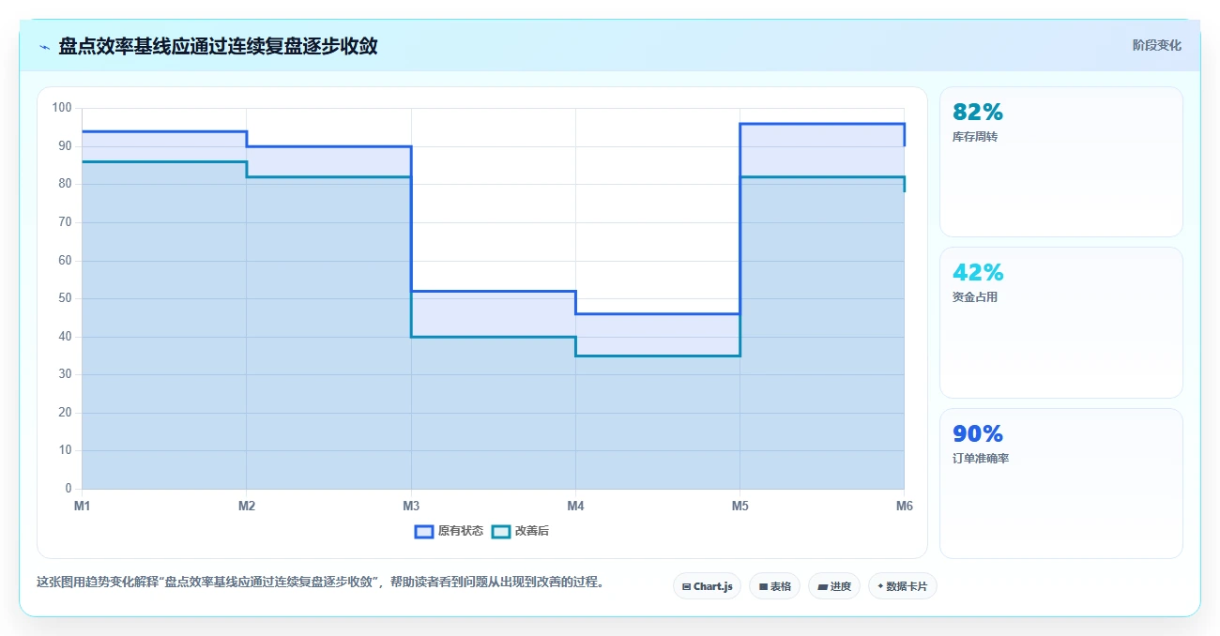Image resolution: width=1220 pixels, height=636 pixels.
Task: Open the 82% 库存周转 card
Action: coord(1060,161)
